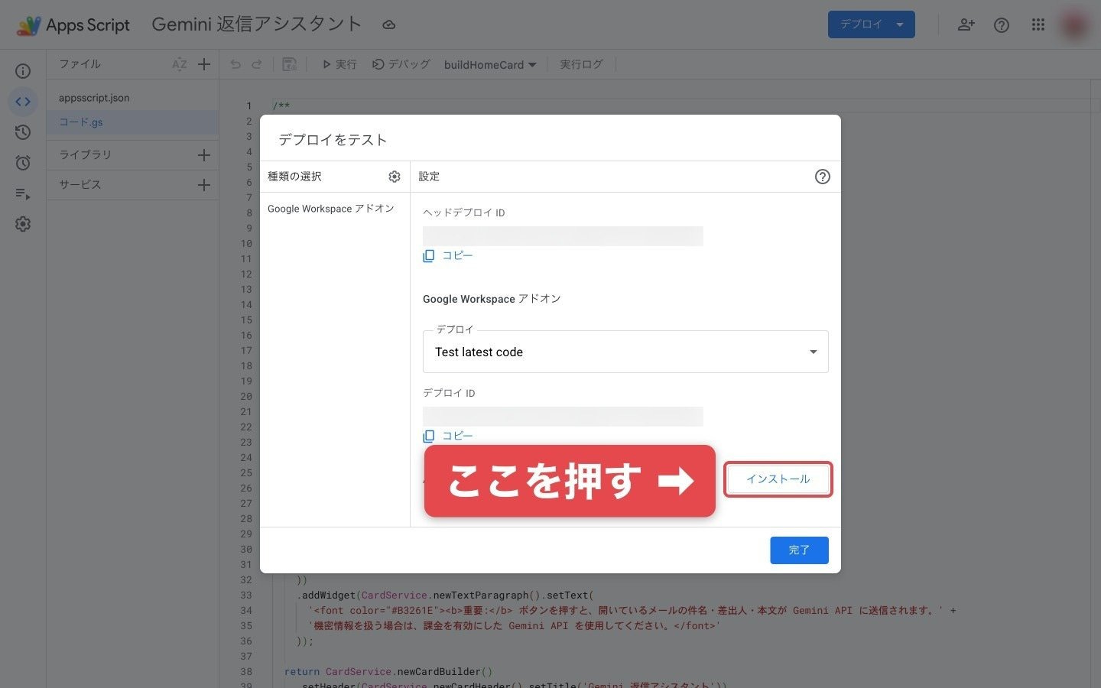The width and height of the screenshot is (1101, 688).
Task: Copy the ヘッドデプロイ ID
Action: point(449,255)
